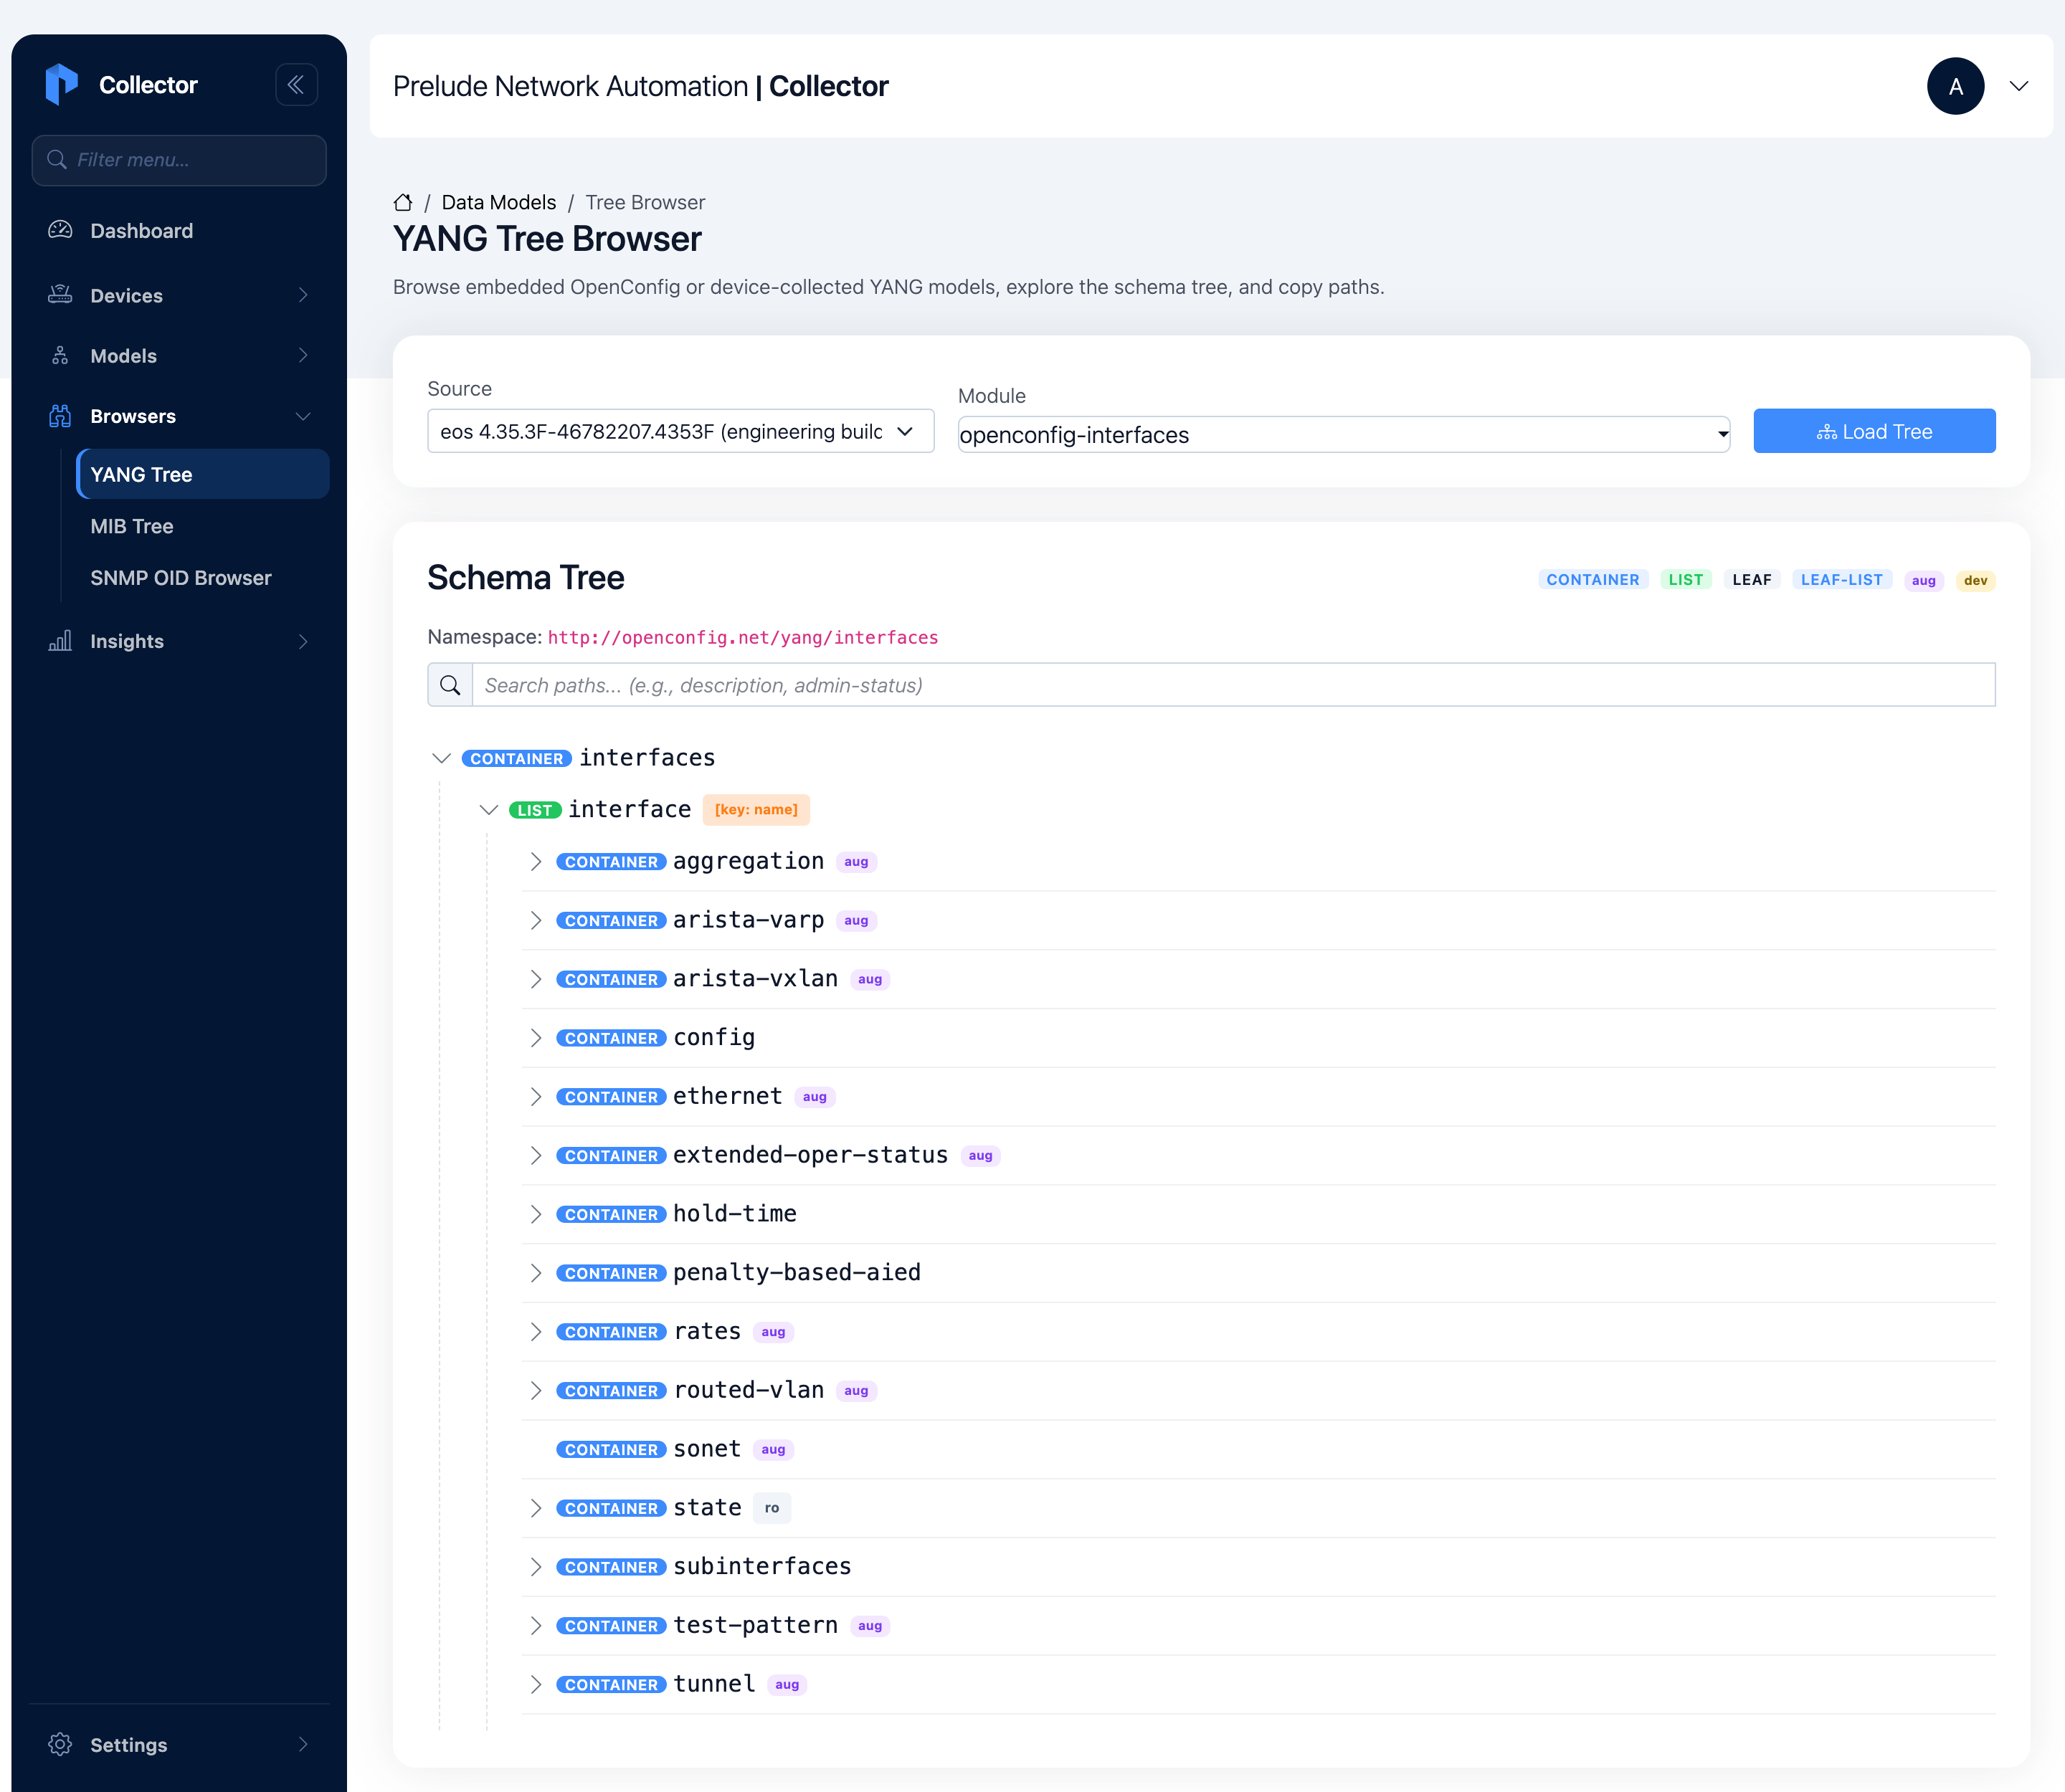Click the Tree Browser breadcrumb text
Screen dimensions: 2065x1792
click(x=645, y=202)
